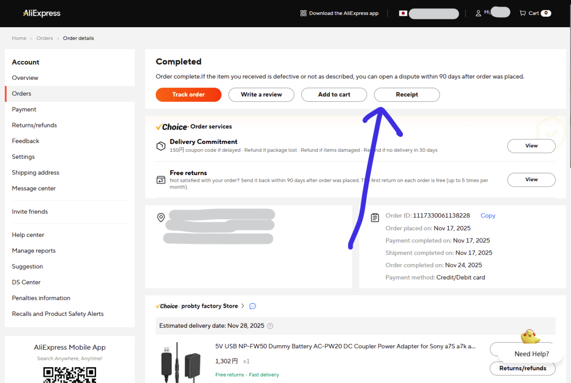Screen dimensions: 571x383
Task: Click the Track order button
Action: click(188, 95)
